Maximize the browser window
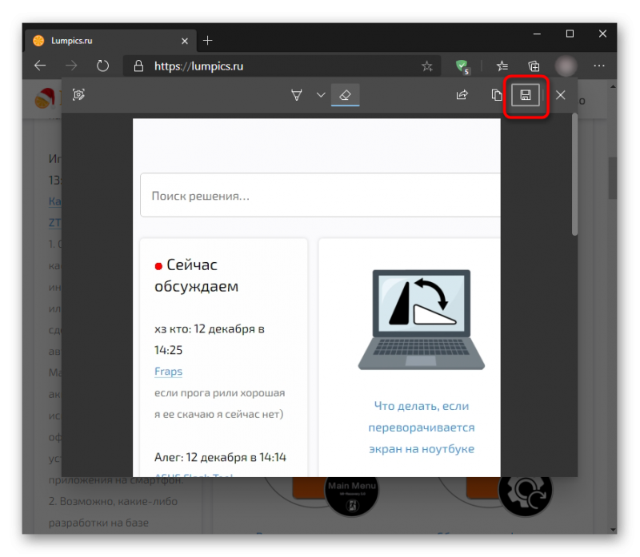This screenshot has width=640, height=557. pos(570,34)
